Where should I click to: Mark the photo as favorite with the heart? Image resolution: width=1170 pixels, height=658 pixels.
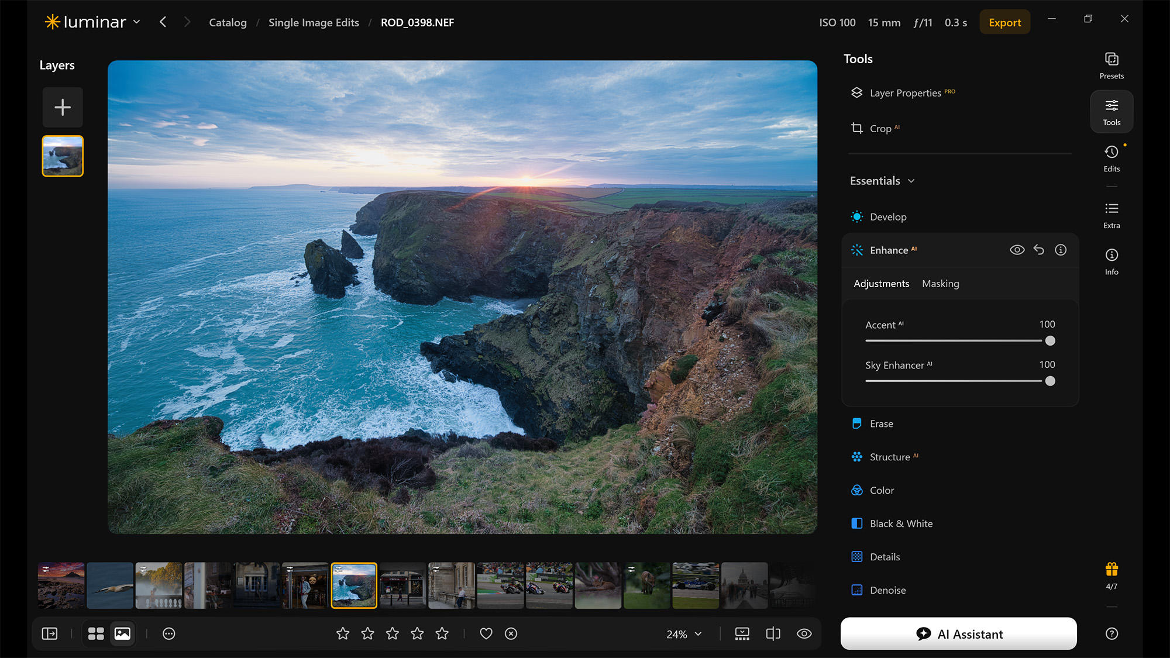click(x=486, y=633)
